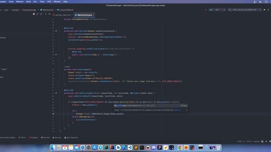Click the override gutter icon beside onActivityResult
This screenshot has height=152, width=271.
click(56, 93)
